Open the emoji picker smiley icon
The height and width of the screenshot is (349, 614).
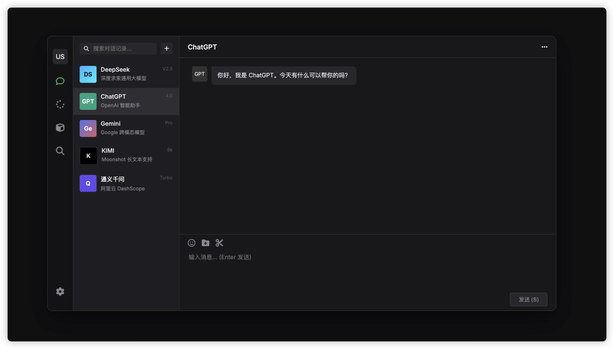(x=192, y=243)
